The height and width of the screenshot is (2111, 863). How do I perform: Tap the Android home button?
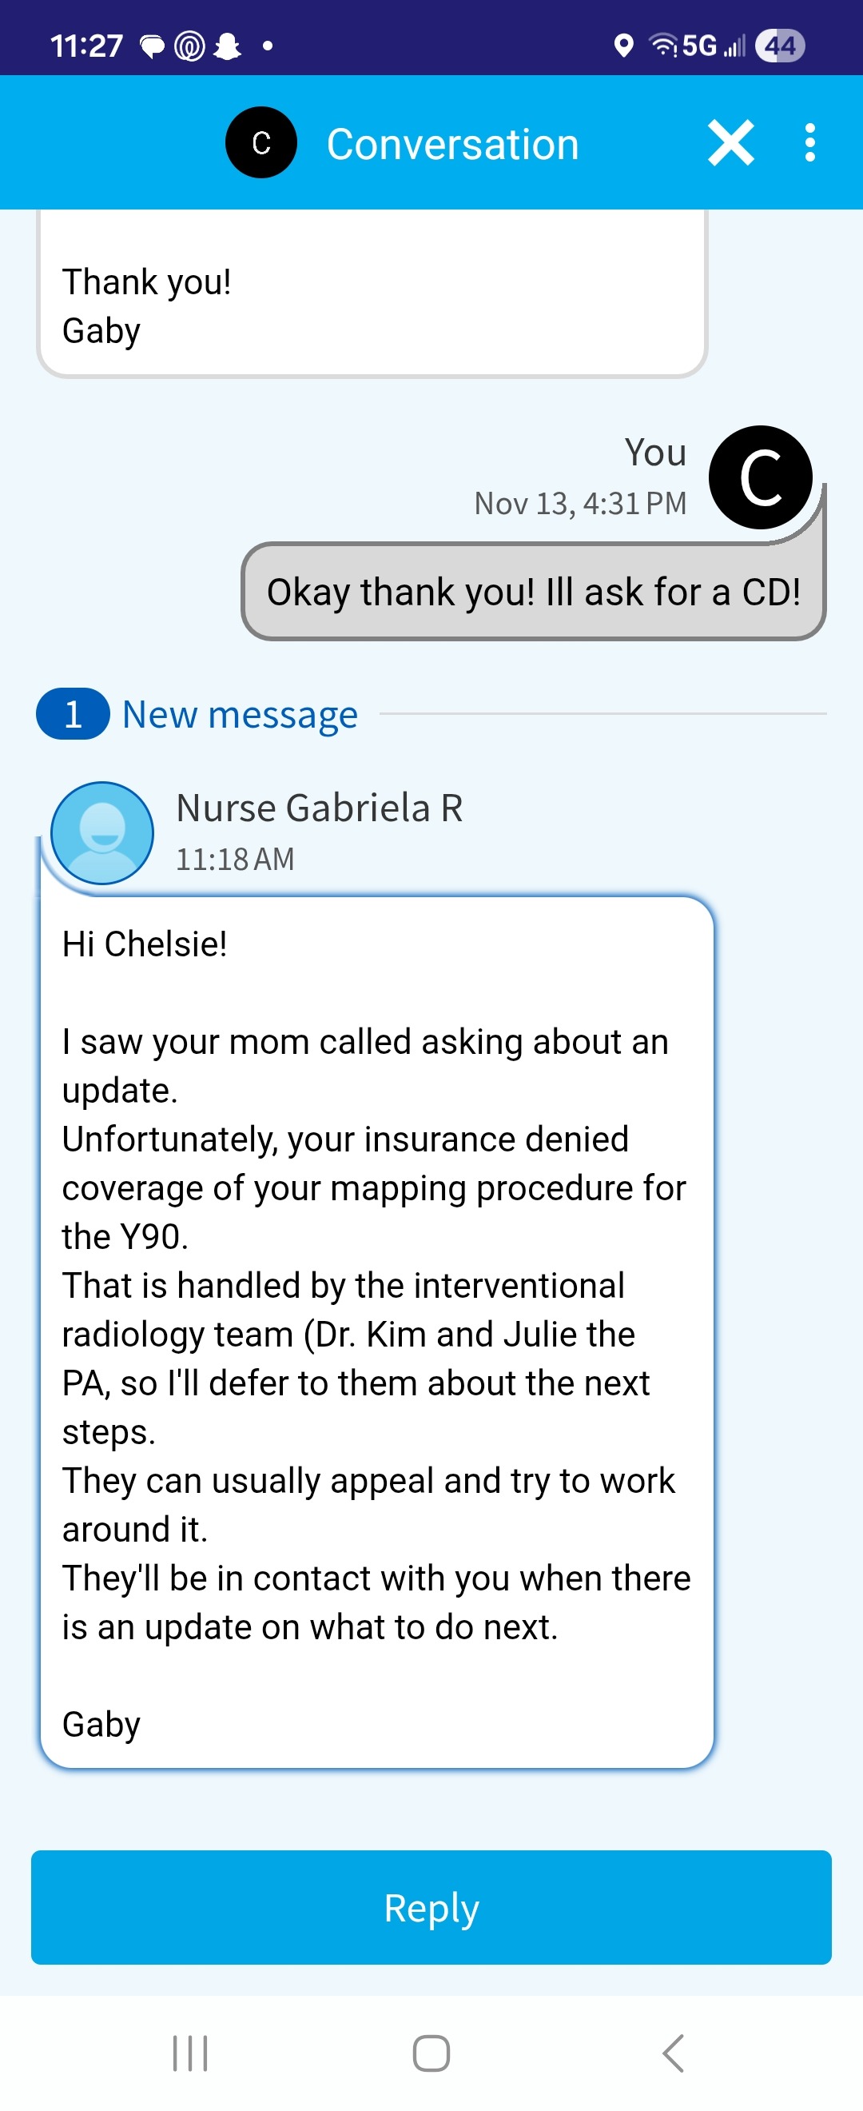click(x=431, y=2053)
